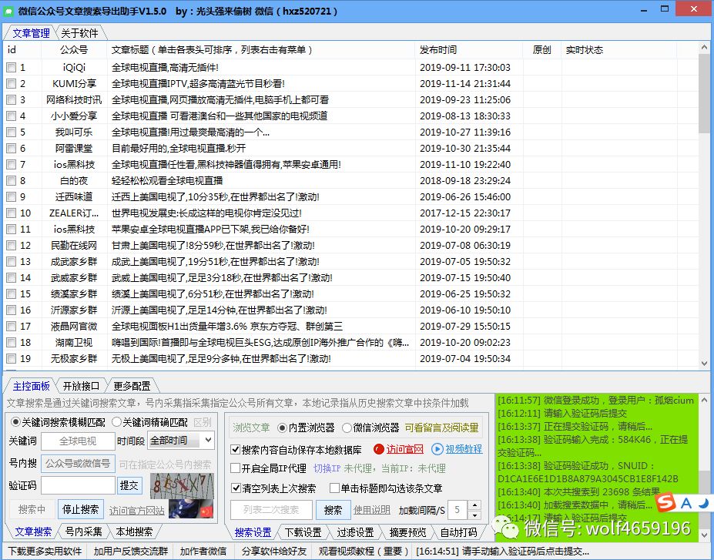Sort the list by the id column header
This screenshot has height=560, width=714.
tap(22, 49)
